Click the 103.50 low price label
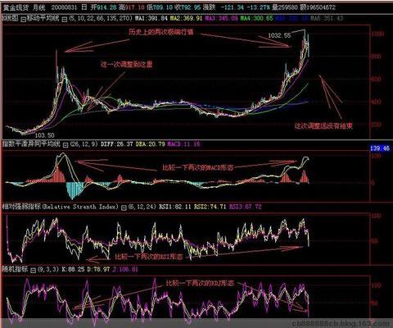 pos(45,135)
